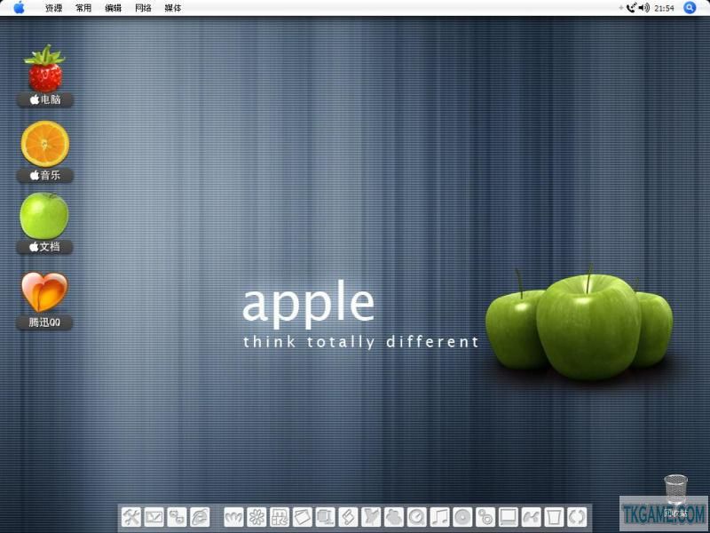Viewport: 710px width, 533px height.
Task: Click the monitor screen dock icon
Action: (508, 517)
